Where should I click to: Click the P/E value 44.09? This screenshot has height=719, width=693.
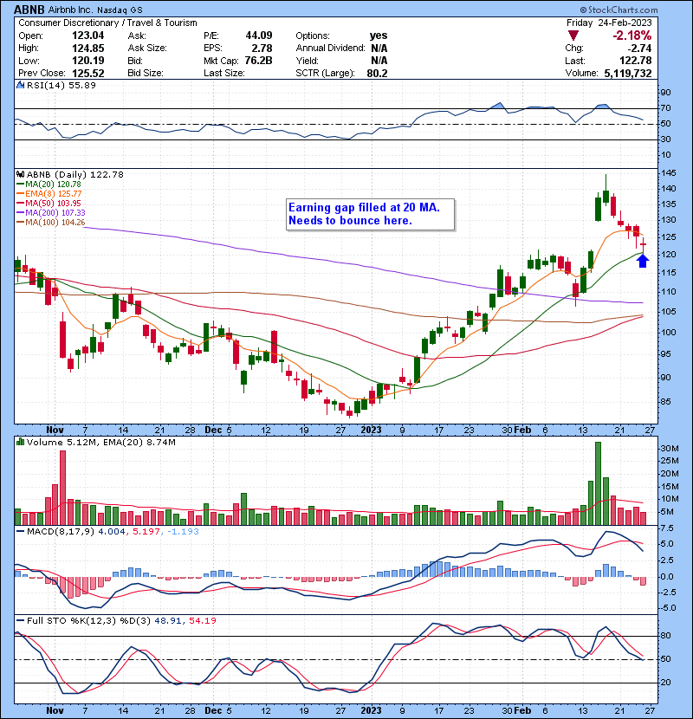(x=259, y=36)
